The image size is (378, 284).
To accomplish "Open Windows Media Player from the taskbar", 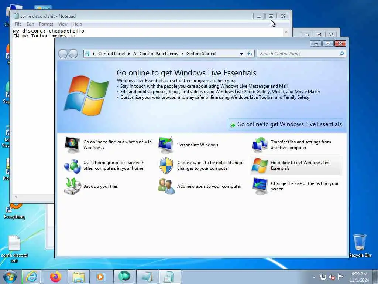I will coord(100,277).
